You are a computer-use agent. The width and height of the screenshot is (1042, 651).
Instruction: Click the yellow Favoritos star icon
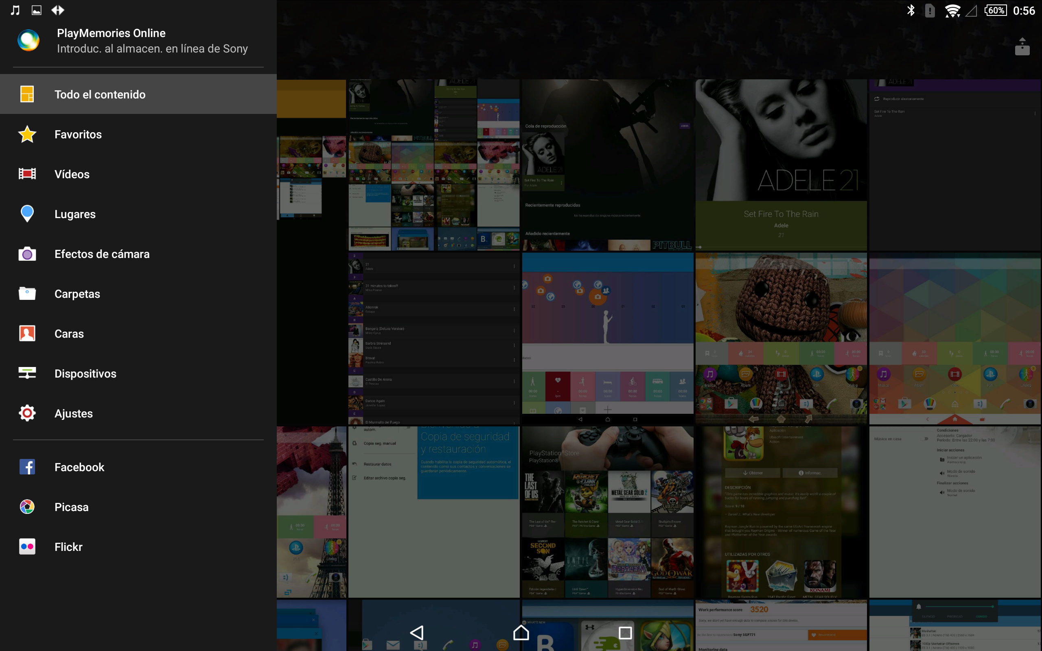(27, 134)
